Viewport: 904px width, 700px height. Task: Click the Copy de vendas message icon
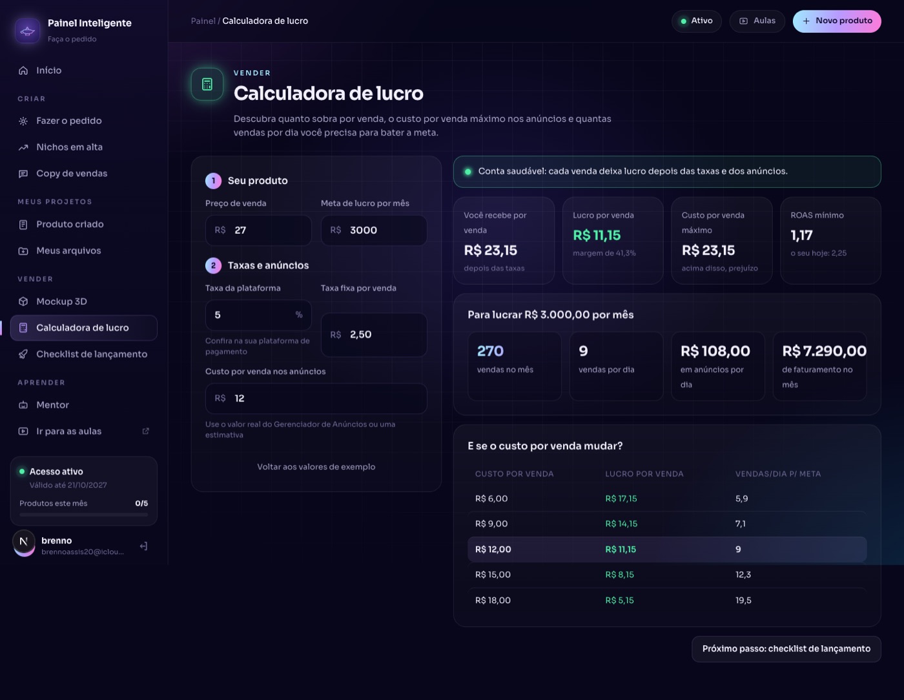pyautogui.click(x=23, y=174)
